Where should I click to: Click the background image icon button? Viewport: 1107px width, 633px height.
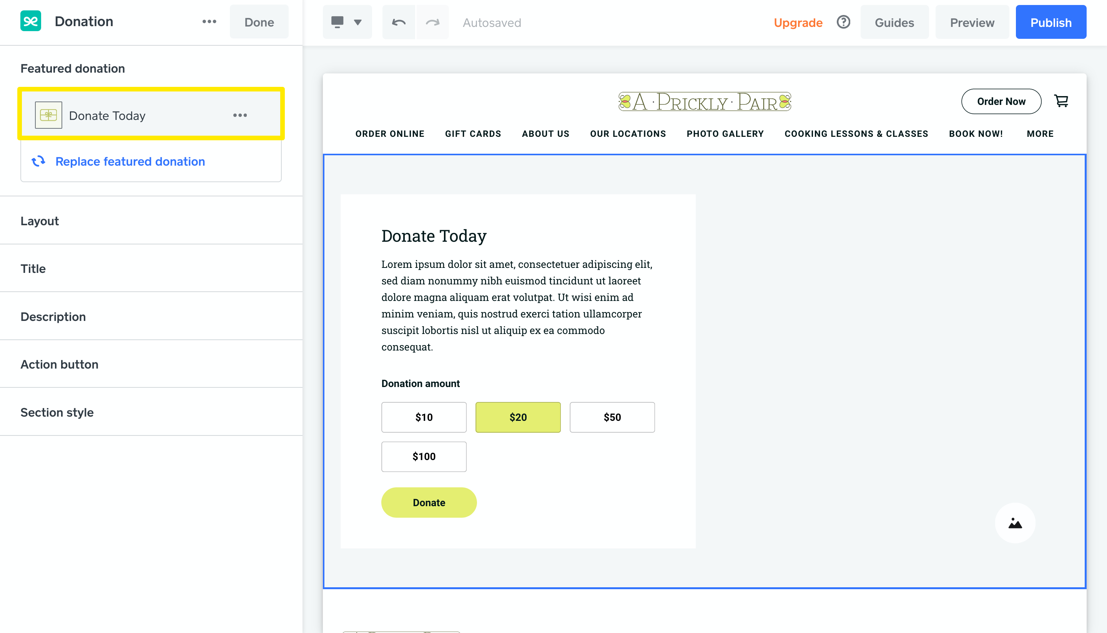[1015, 523]
